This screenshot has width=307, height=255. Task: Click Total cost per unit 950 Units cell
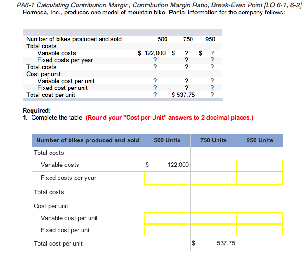pos(260,243)
